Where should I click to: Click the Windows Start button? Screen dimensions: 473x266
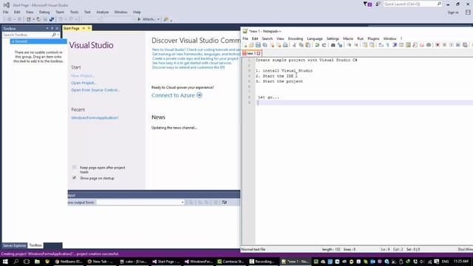[5, 262]
